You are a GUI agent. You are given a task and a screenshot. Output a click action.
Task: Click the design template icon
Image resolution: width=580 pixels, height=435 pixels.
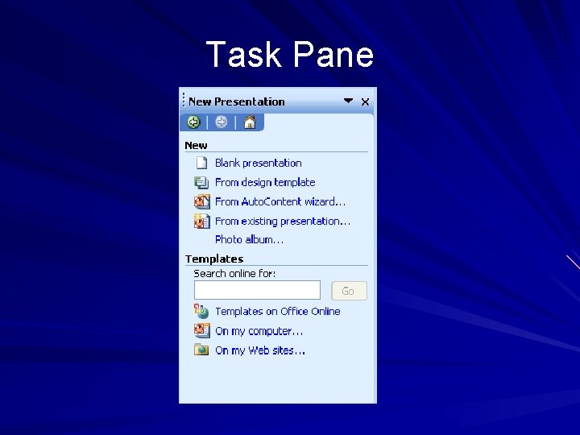click(201, 182)
